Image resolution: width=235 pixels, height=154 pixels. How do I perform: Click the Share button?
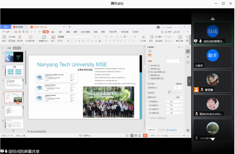[177, 32]
